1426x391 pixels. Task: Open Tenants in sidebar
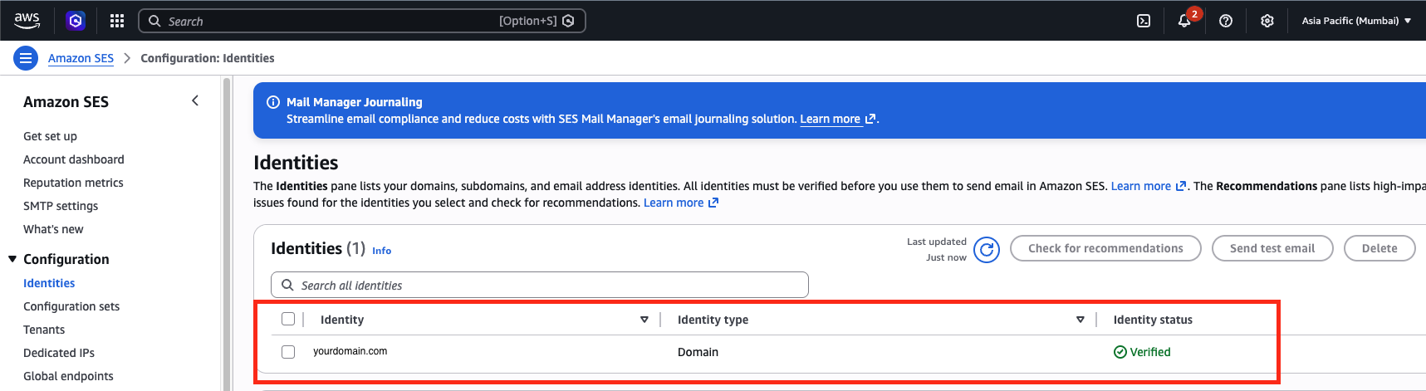click(x=44, y=330)
